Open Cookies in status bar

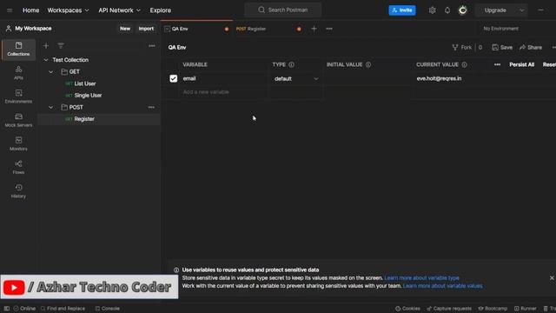click(407, 309)
